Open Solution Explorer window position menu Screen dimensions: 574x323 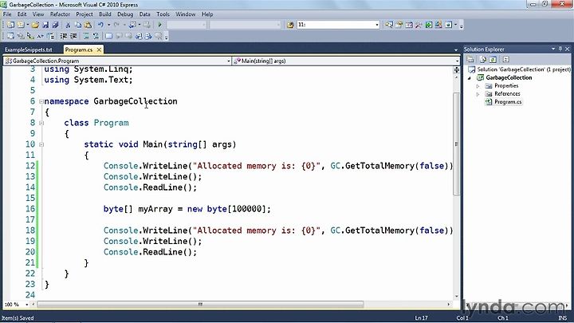[x=553, y=49]
